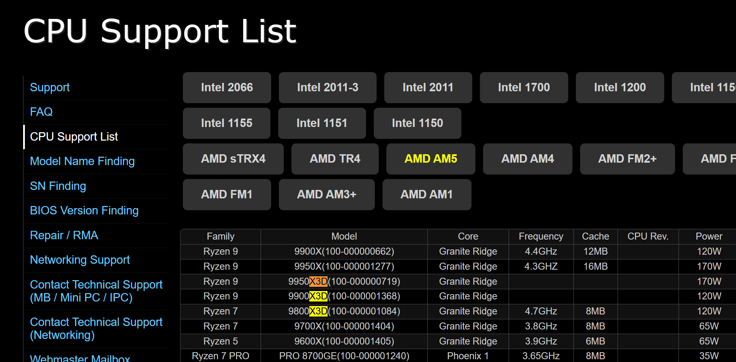Image resolution: width=736 pixels, height=362 pixels.
Task: Open the Intel 2011-3 socket tab
Action: pyautogui.click(x=328, y=87)
